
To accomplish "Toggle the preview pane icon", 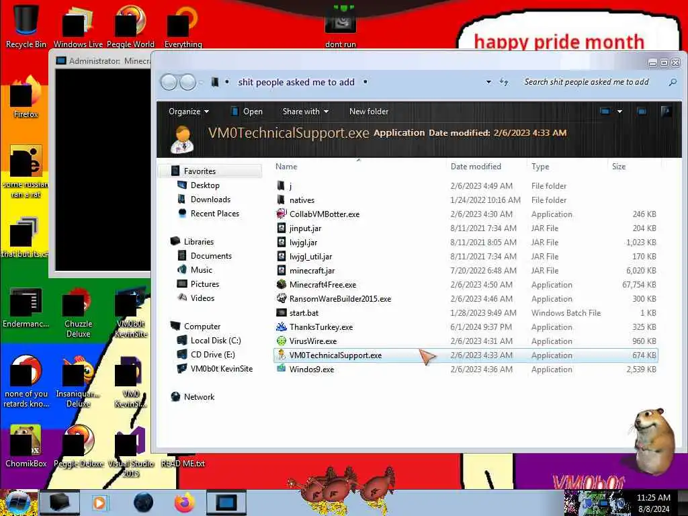I will (642, 112).
